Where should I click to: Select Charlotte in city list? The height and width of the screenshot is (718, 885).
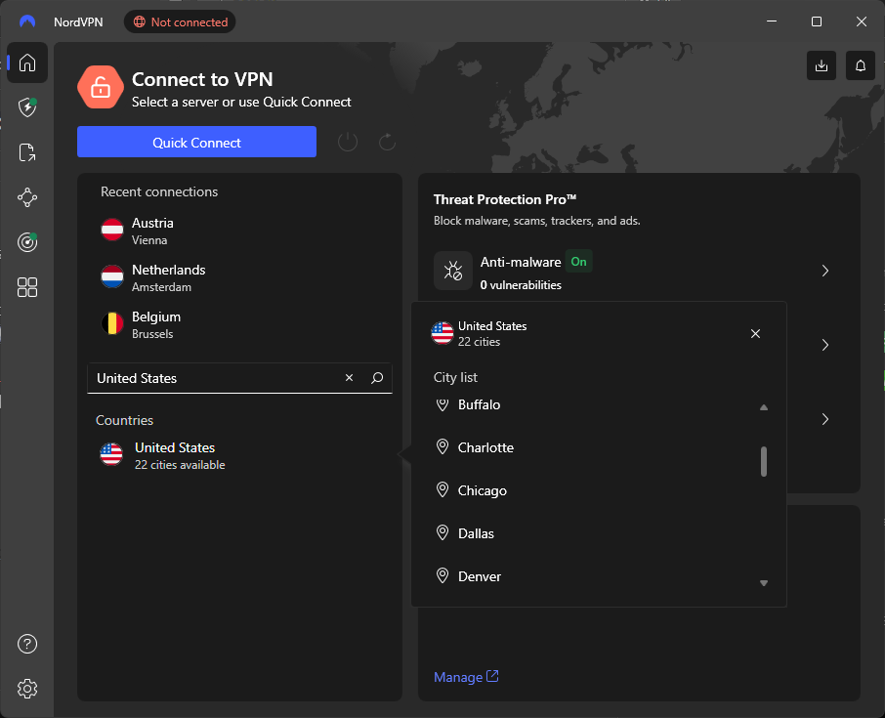point(593,447)
